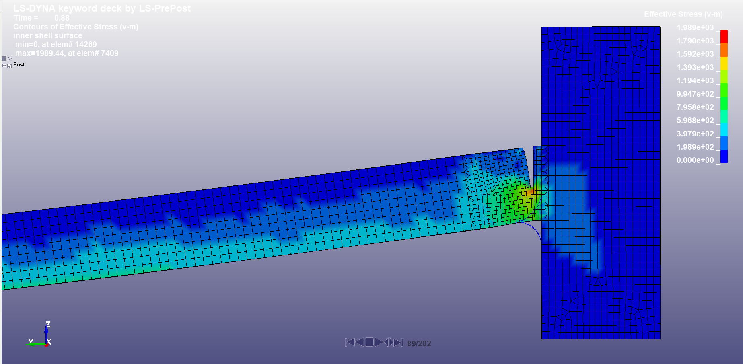Screen dimensions: 743x364
Task: Uncheck the Post checkbox
Action: [x=9, y=66]
